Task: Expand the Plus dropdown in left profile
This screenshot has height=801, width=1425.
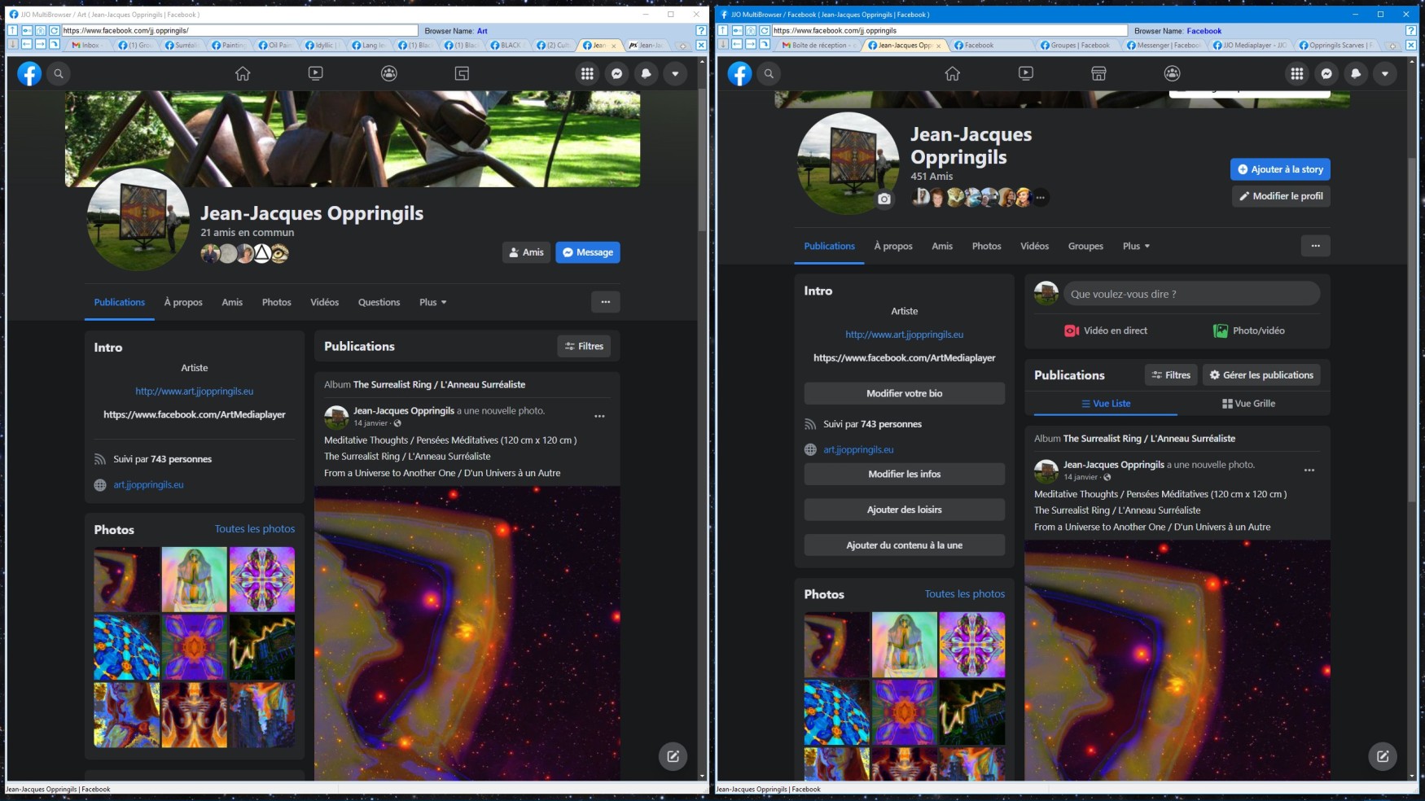Action: 432,303
